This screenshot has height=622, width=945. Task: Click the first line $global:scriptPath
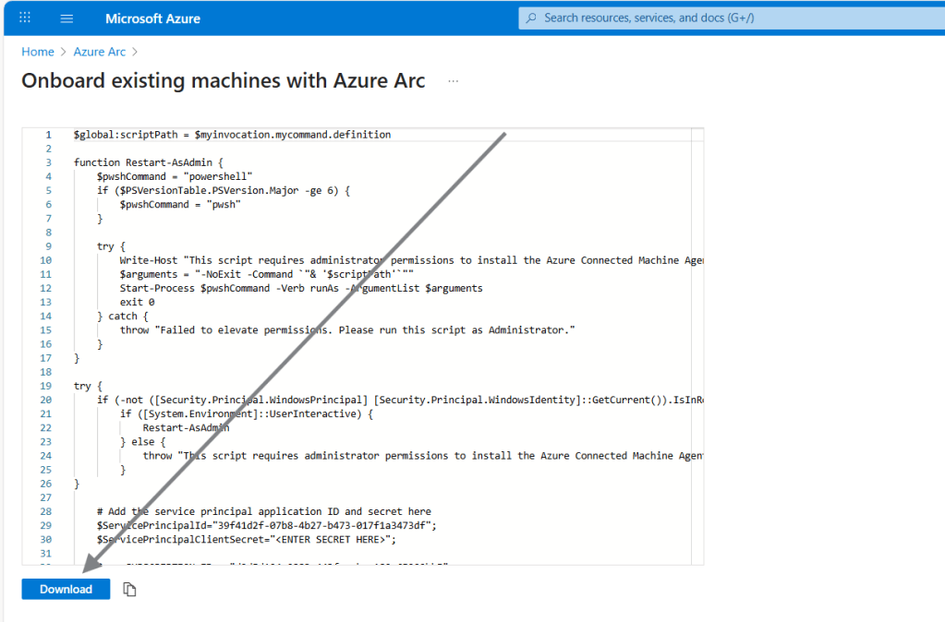(232, 135)
